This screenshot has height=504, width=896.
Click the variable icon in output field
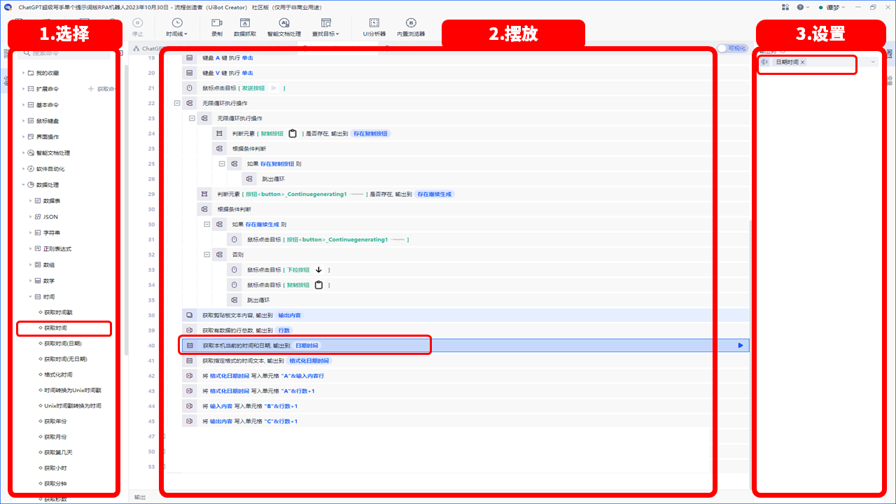764,62
